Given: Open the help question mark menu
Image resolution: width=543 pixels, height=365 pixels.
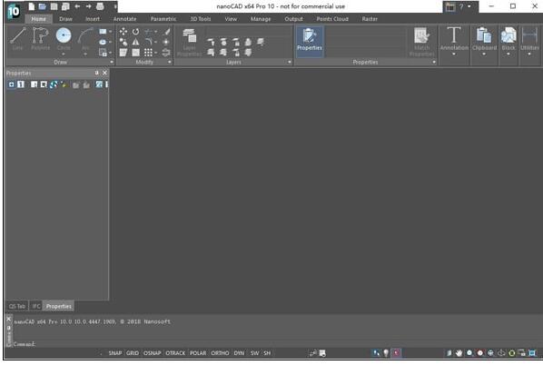Looking at the screenshot, I should point(461,6).
